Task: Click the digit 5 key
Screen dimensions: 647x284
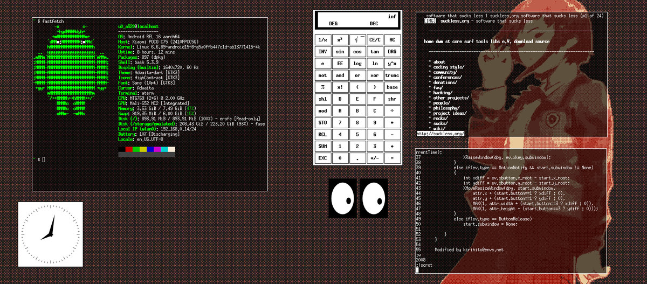Action: (357, 135)
